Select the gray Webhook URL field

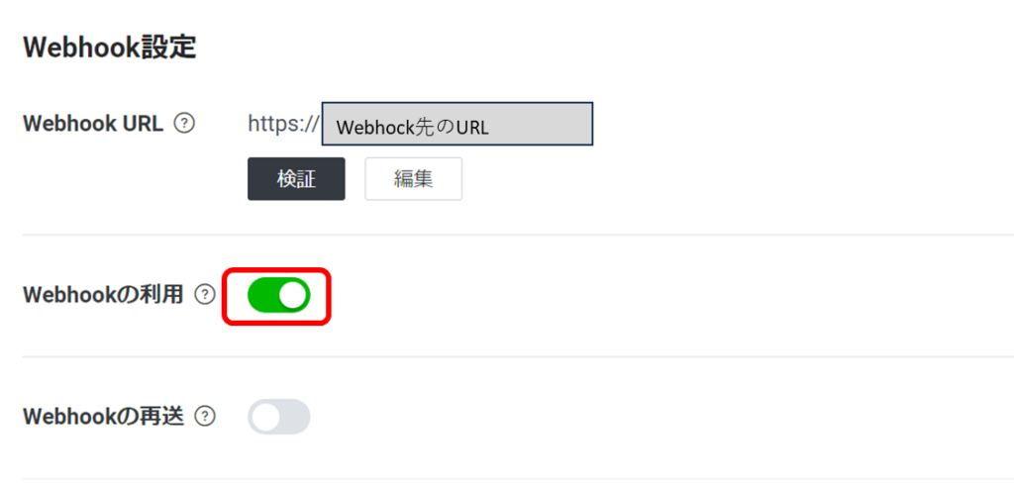457,124
